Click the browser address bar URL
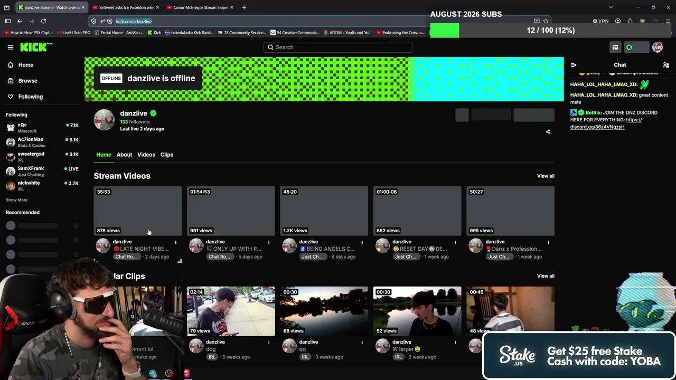The height and width of the screenshot is (380, 676). [x=134, y=21]
